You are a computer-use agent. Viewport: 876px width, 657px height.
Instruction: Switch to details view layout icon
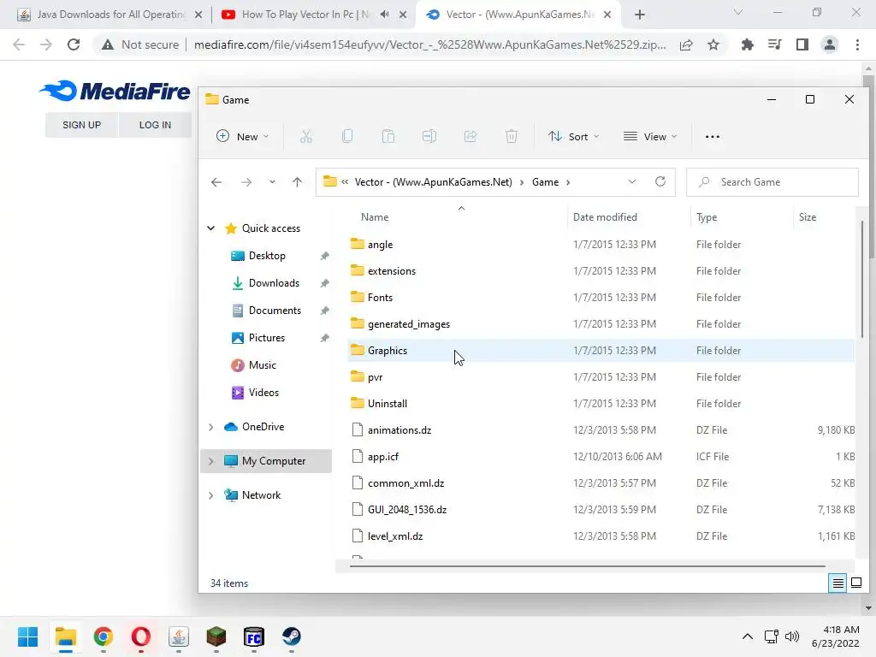(838, 583)
